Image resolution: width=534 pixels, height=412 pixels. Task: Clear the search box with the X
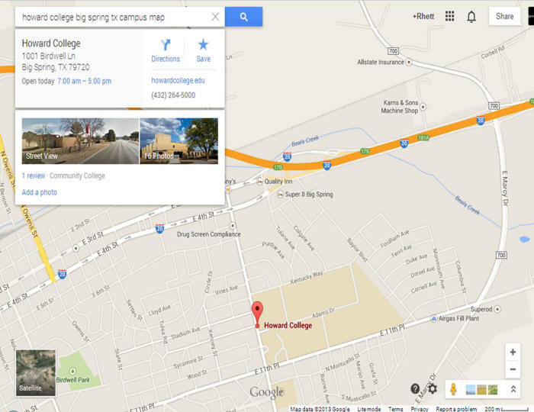click(x=215, y=17)
